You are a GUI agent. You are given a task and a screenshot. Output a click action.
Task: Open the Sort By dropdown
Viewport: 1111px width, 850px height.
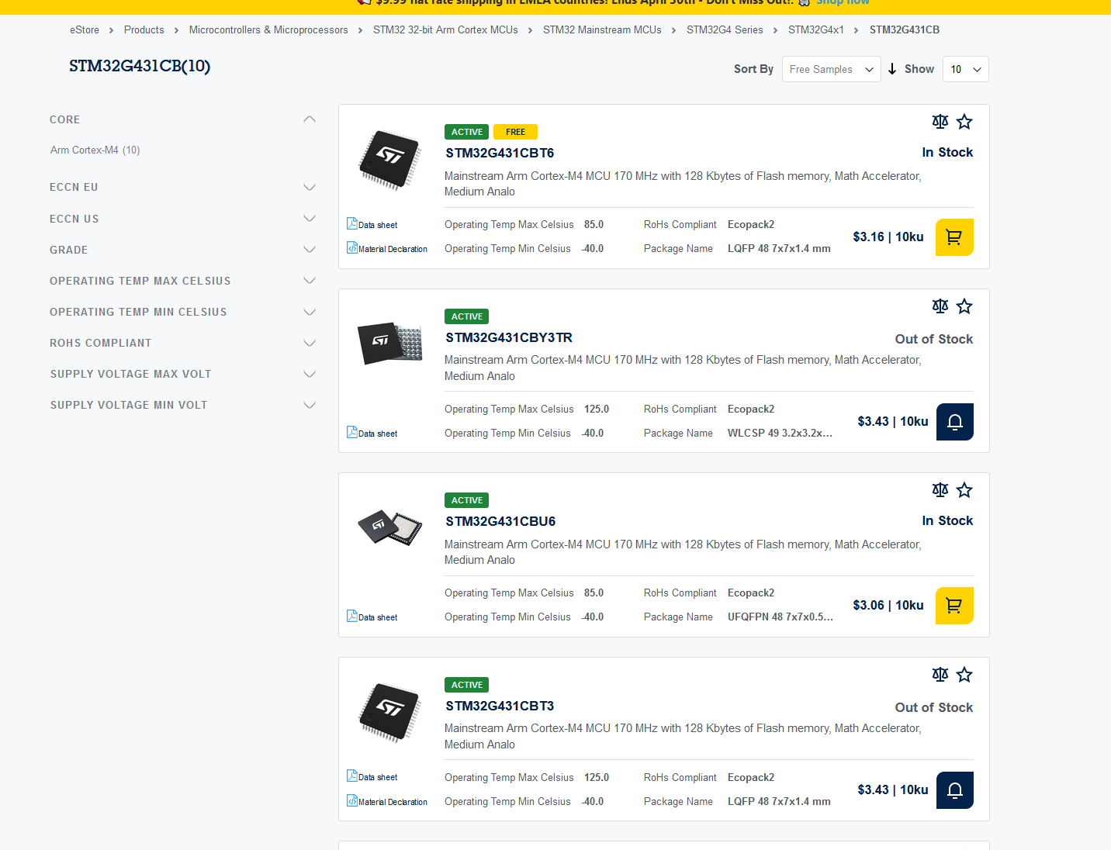click(831, 69)
